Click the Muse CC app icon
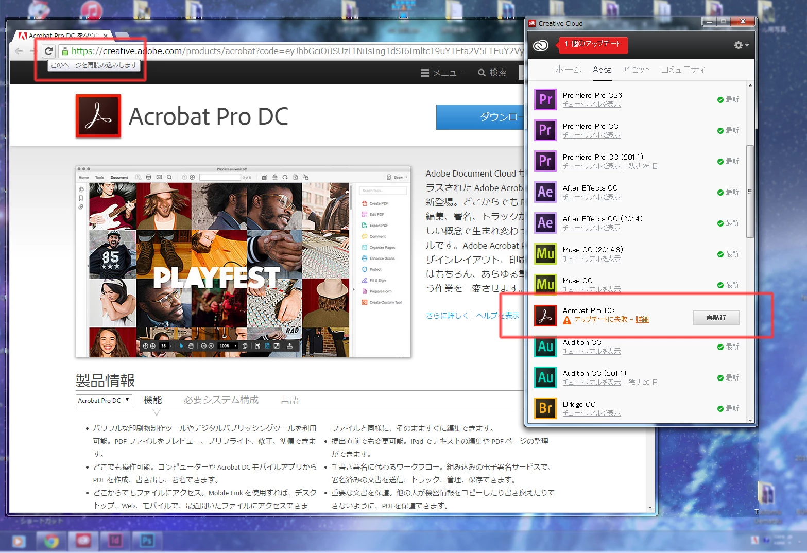This screenshot has height=553, width=807. pos(545,285)
